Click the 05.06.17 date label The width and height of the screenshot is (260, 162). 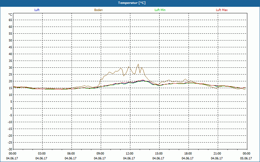246,158
